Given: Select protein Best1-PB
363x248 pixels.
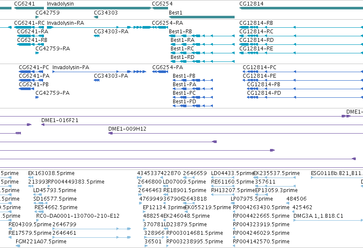Looking at the screenshot, I should (193, 80).
